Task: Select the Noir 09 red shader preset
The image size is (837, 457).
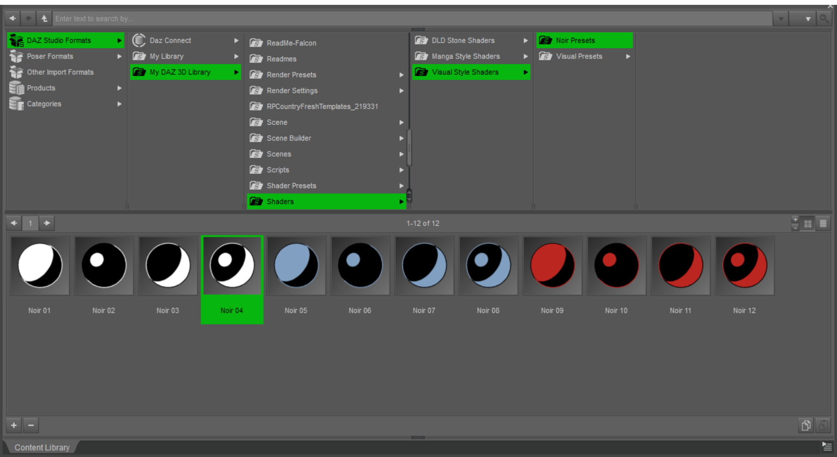Action: pyautogui.click(x=552, y=266)
